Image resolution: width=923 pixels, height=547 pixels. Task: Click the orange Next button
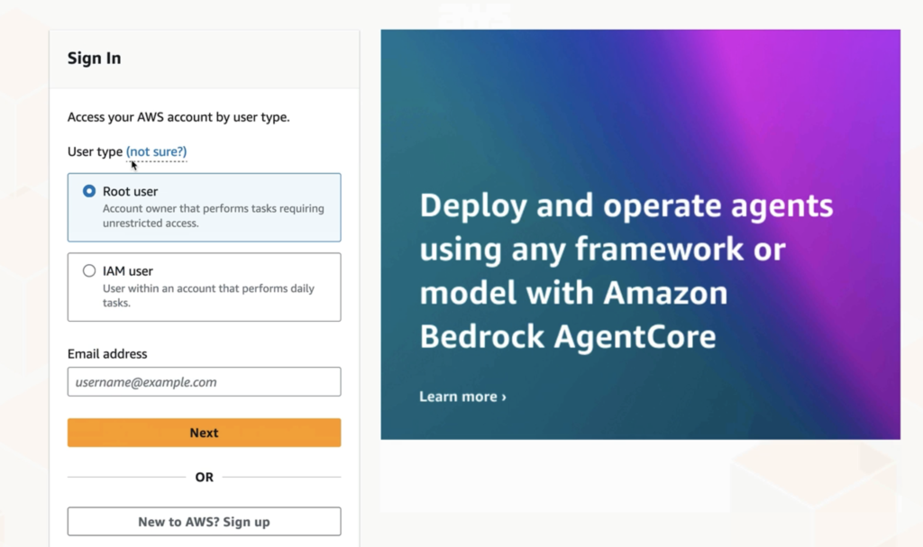pos(205,433)
